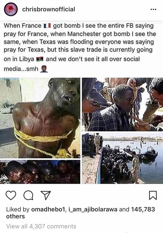Open i_am_ajibolarawa profile from likes
The height and width of the screenshot is (233, 163).
coord(93,209)
